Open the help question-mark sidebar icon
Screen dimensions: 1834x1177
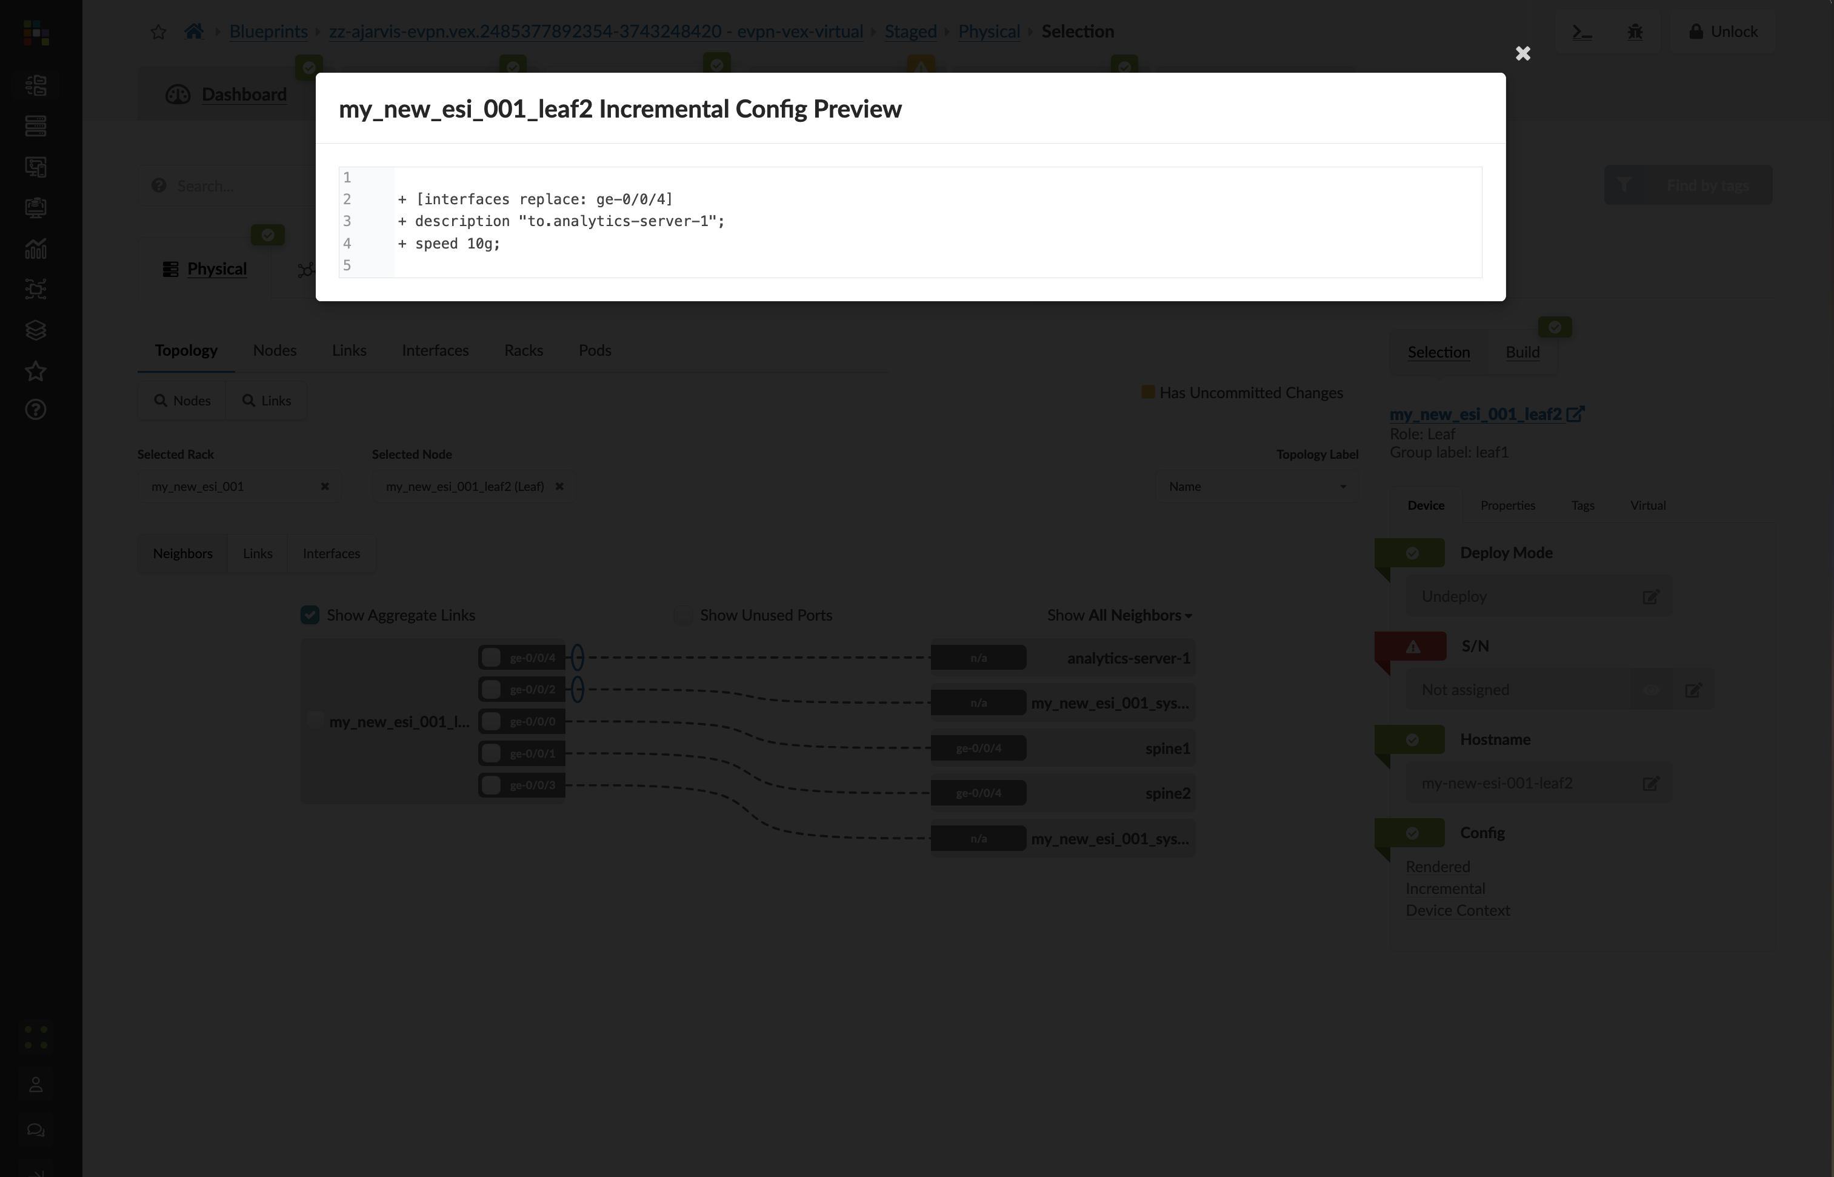pos(36,410)
